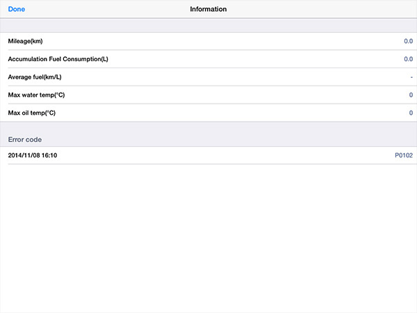Click the gray spacer above Mileage row
This screenshot has width=417, height=313.
208,26
